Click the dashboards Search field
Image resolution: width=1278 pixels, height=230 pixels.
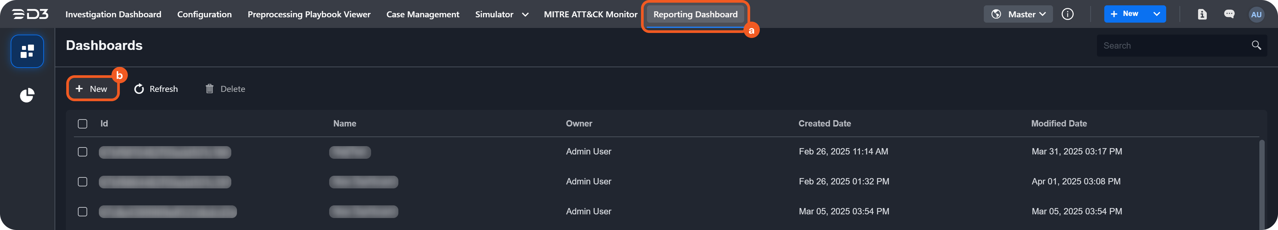coord(1171,46)
